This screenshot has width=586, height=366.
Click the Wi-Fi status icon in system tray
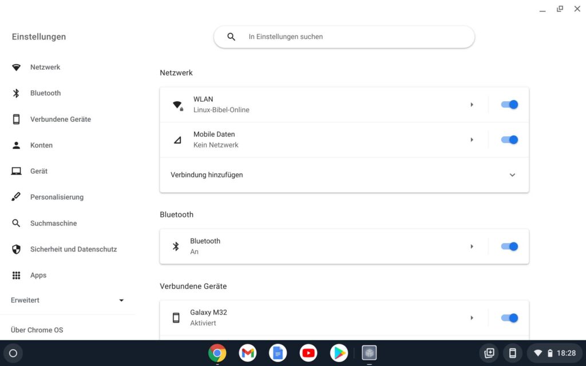click(x=538, y=353)
